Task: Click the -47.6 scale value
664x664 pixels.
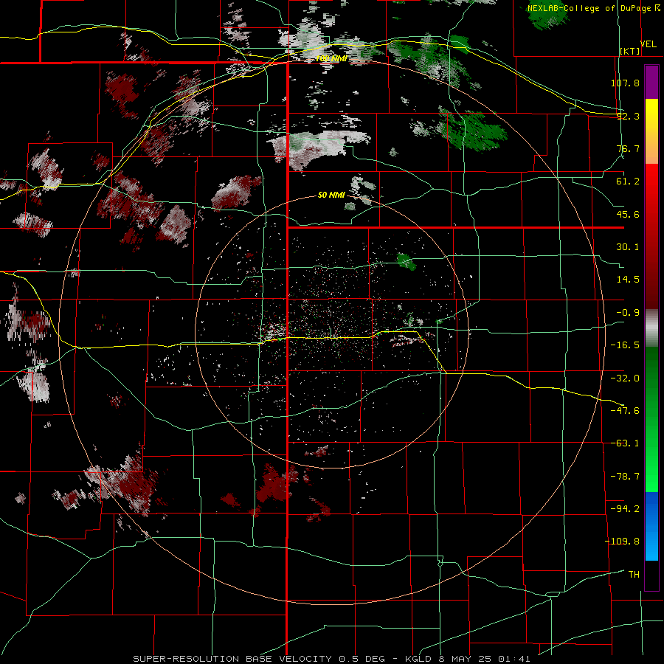Action: pos(625,411)
